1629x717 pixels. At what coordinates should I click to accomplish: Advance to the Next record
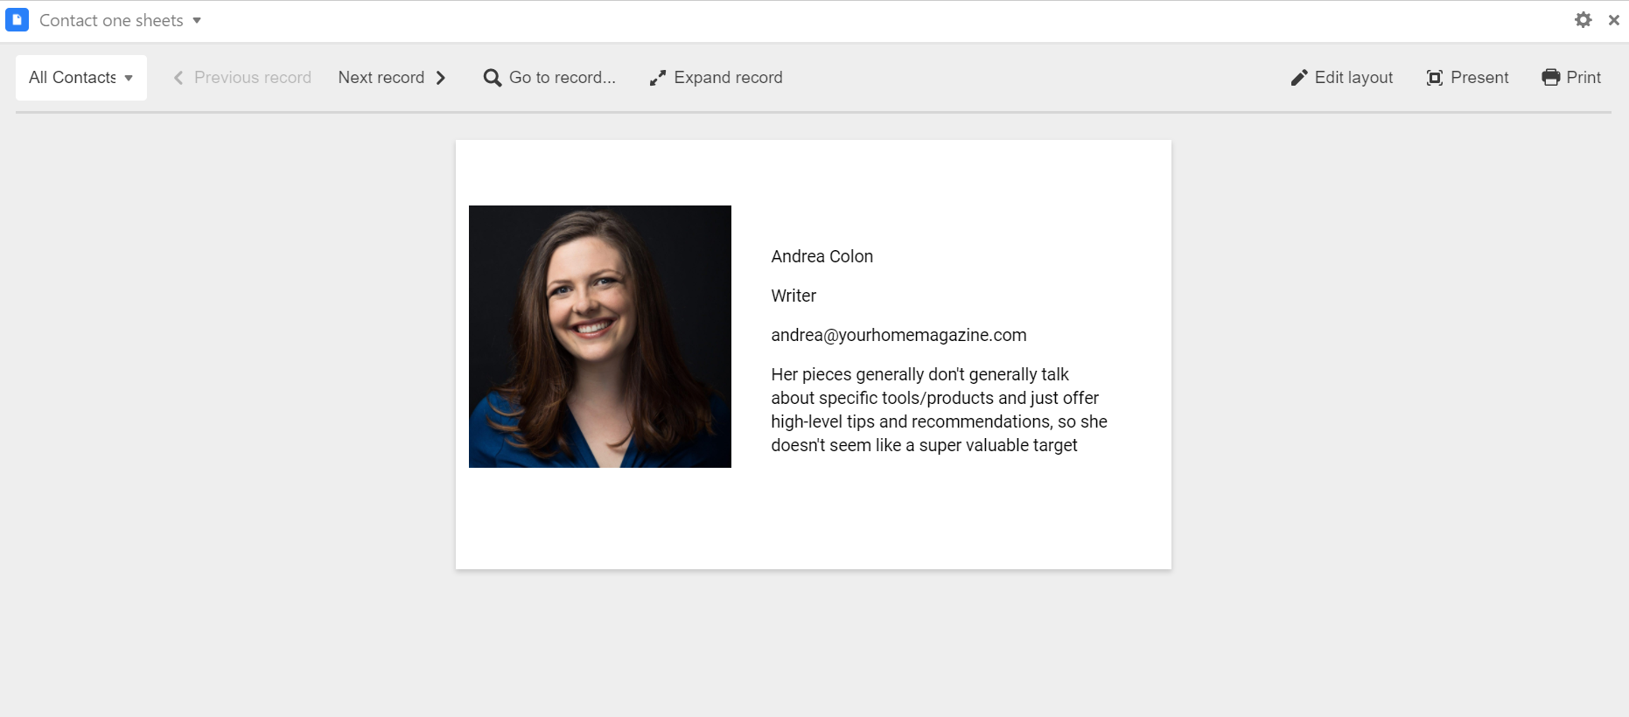[x=393, y=77]
